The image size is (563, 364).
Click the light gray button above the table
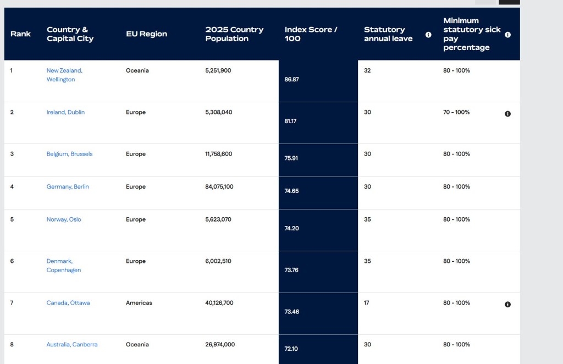coord(485,2)
